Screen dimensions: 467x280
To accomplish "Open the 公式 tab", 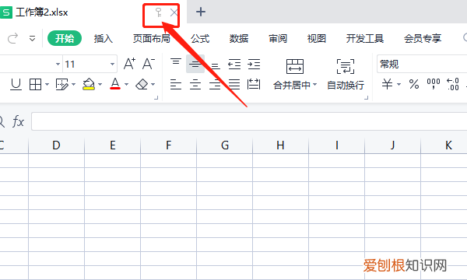I will tap(200, 38).
